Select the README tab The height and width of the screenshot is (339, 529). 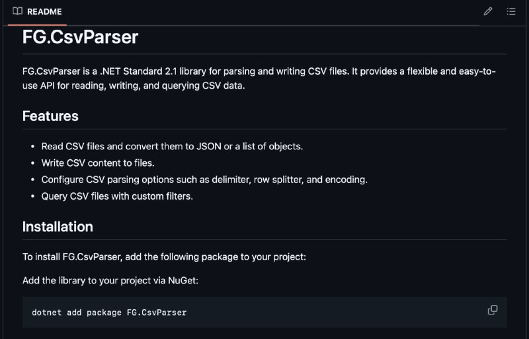37,12
